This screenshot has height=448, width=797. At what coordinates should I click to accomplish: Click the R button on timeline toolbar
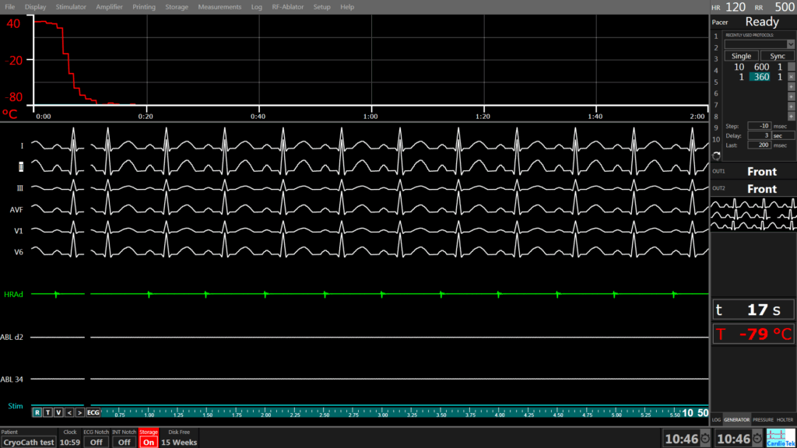click(x=37, y=412)
